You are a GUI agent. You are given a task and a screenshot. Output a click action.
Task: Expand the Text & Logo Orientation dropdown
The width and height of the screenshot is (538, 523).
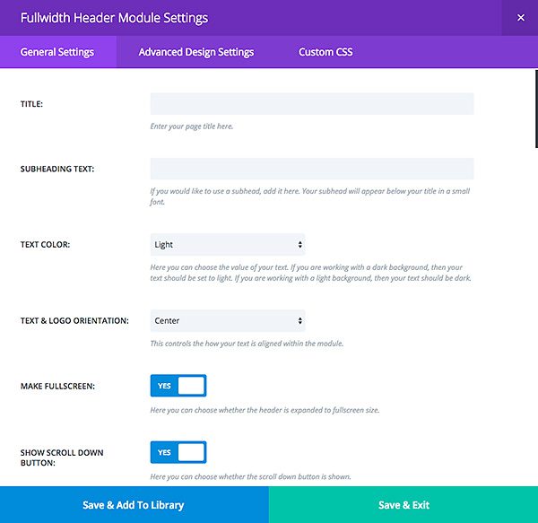227,320
